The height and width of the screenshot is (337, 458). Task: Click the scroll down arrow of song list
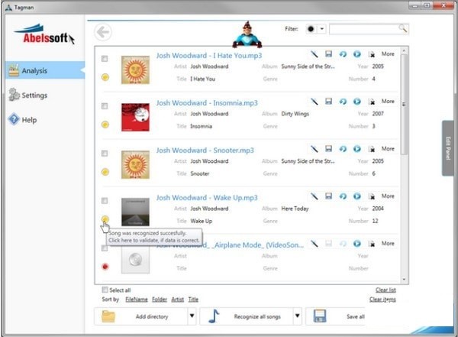[405, 280]
